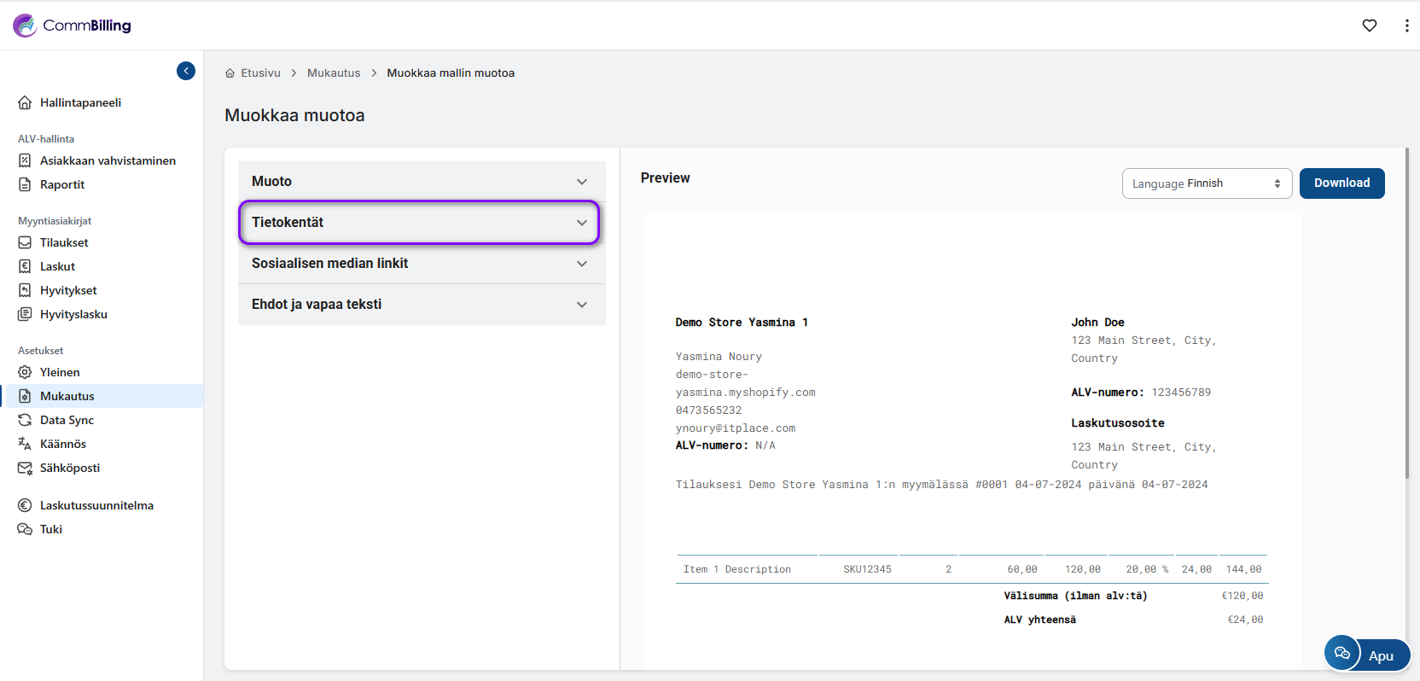Expand the Tietokentät section
Screen dimensions: 1420x681
422,222
